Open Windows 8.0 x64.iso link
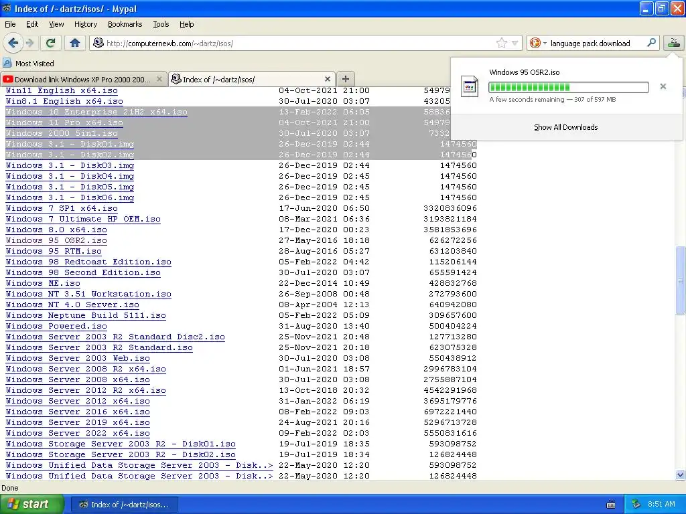 pos(56,230)
